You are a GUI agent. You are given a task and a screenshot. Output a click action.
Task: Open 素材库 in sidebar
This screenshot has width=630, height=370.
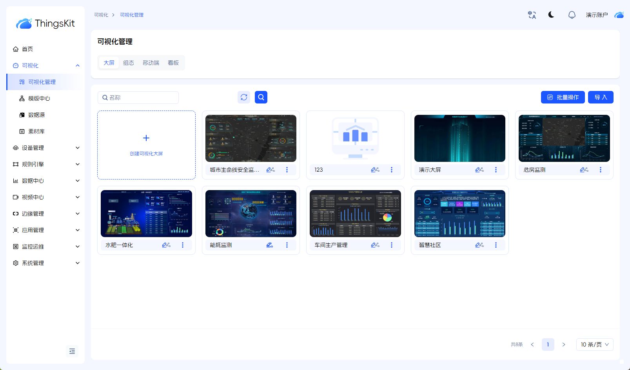pos(45,131)
